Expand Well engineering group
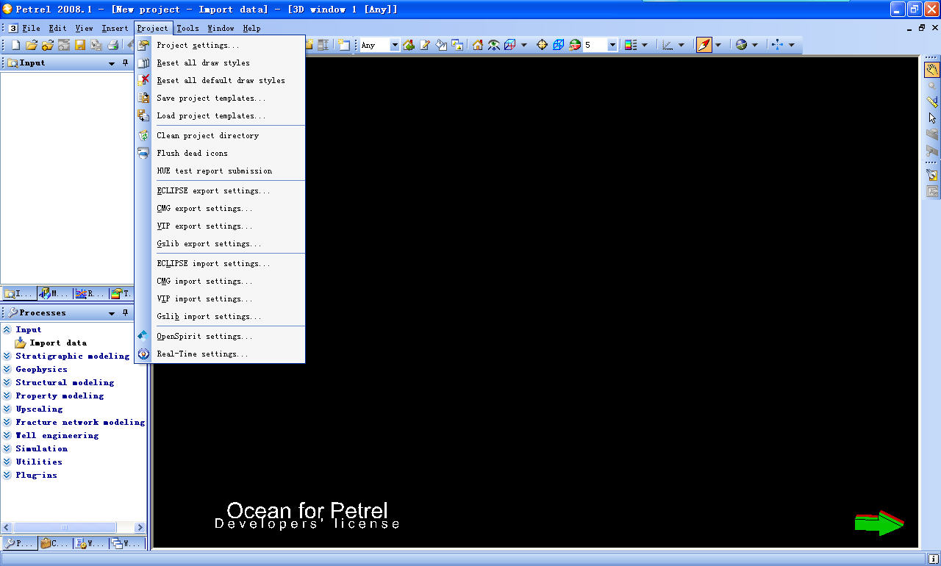 tap(7, 435)
